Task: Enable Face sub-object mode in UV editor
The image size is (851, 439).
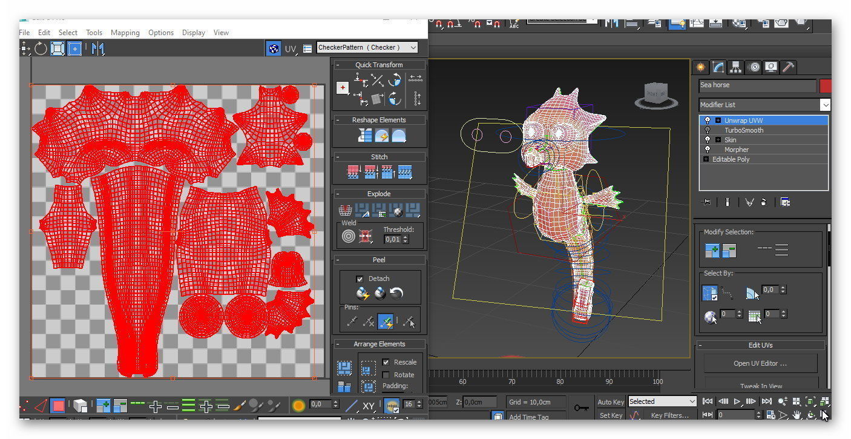Action: point(57,406)
